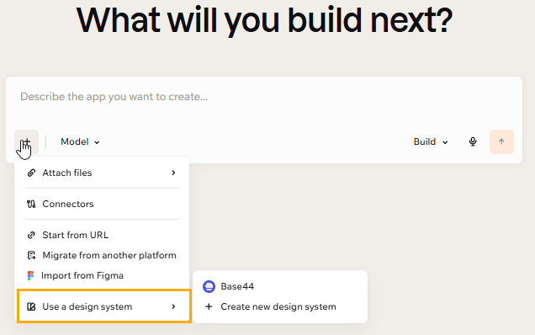Click the Build dropdown arrow
The width and height of the screenshot is (535, 335).
[445, 142]
